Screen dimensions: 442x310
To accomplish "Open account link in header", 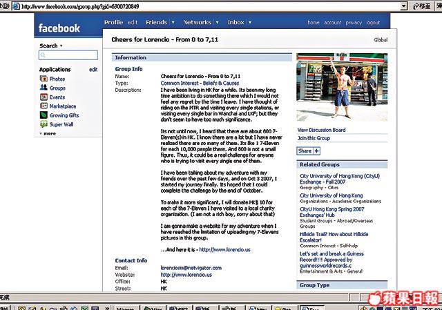I will point(333,23).
